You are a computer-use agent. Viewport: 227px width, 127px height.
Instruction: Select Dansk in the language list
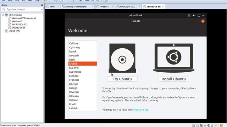pos(83,52)
